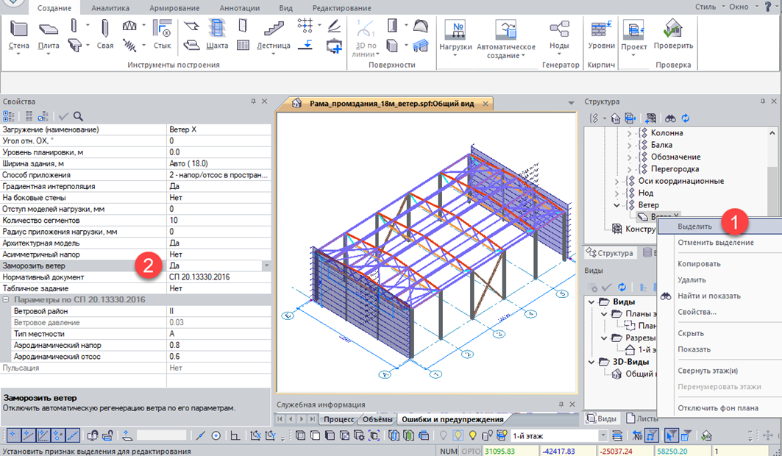
Task: Open the Заморозить ветер value dropdown
Action: [266, 266]
